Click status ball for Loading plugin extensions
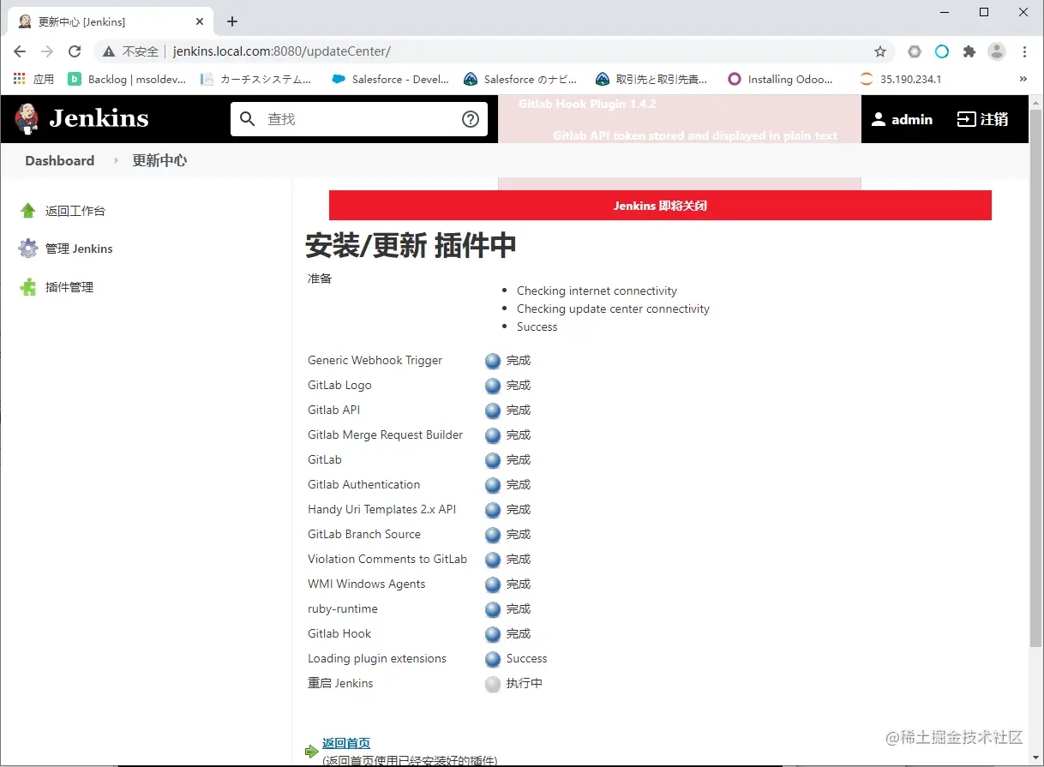The image size is (1044, 767). (493, 659)
